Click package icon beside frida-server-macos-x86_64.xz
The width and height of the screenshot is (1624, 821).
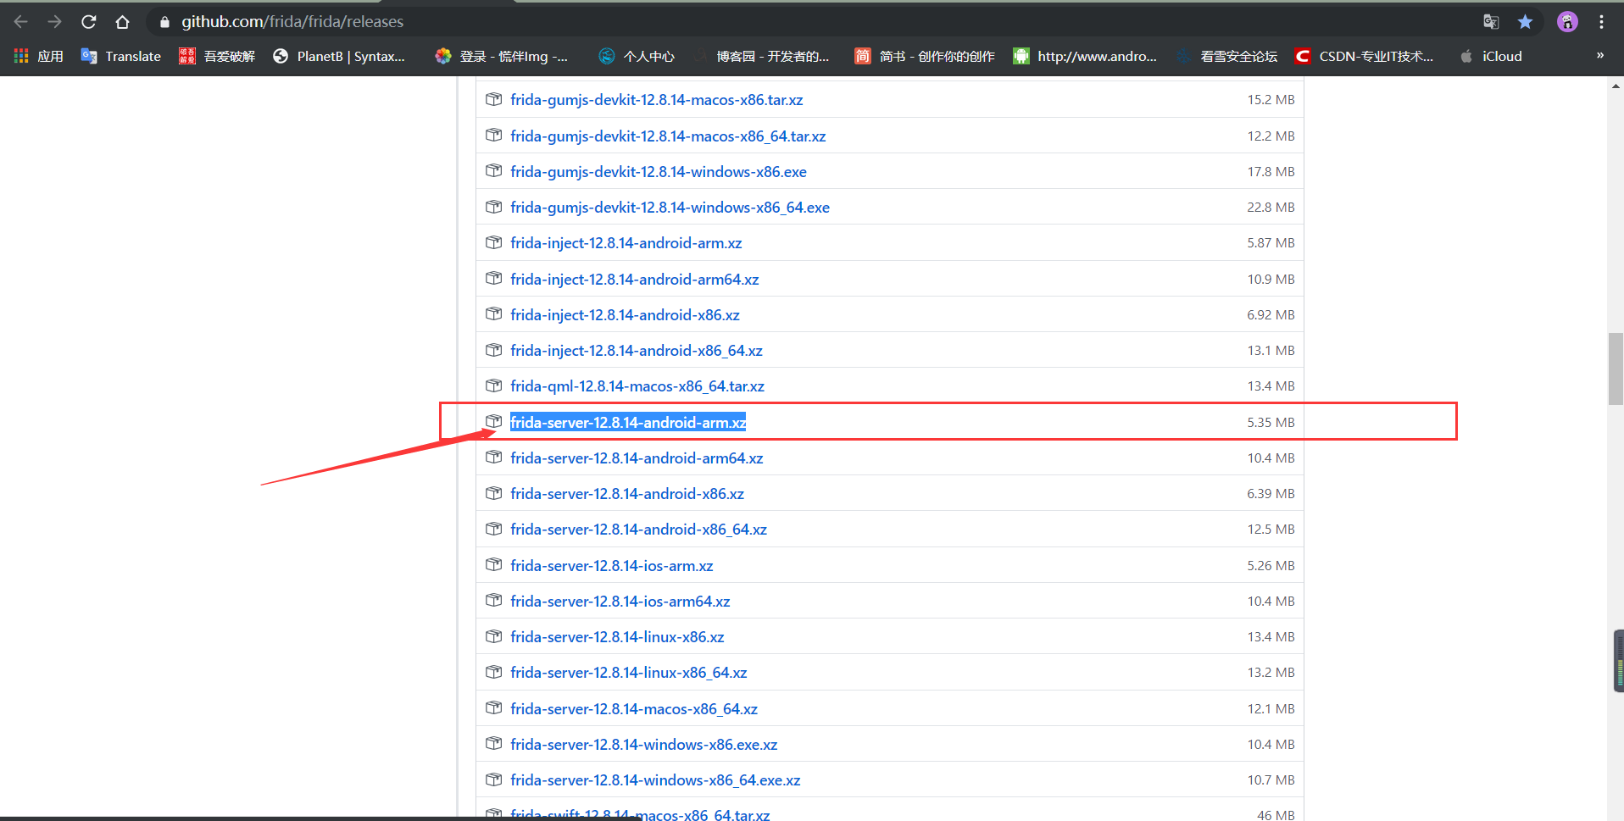(494, 708)
